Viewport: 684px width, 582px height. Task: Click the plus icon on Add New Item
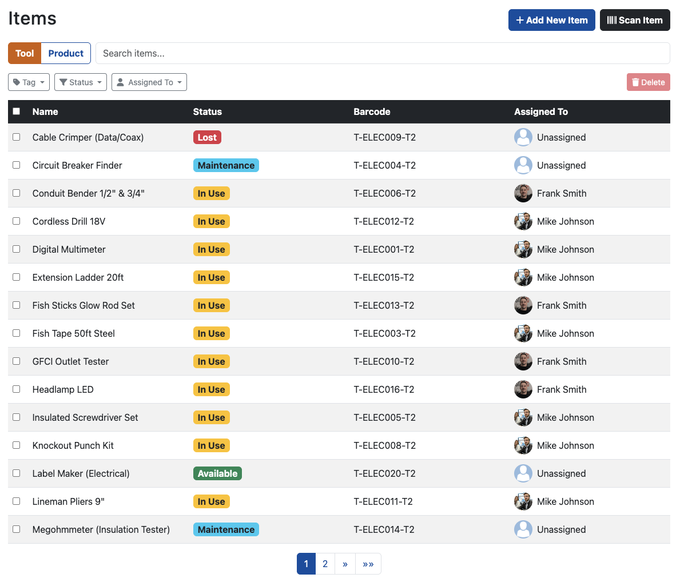coord(520,19)
